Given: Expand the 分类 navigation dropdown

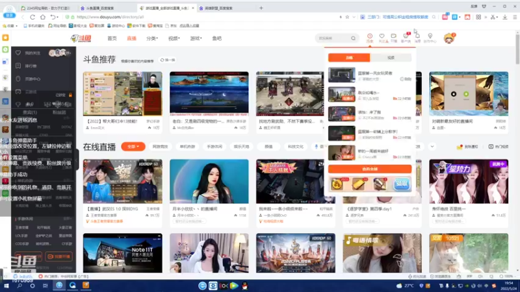Looking at the screenshot, I should 152,38.
